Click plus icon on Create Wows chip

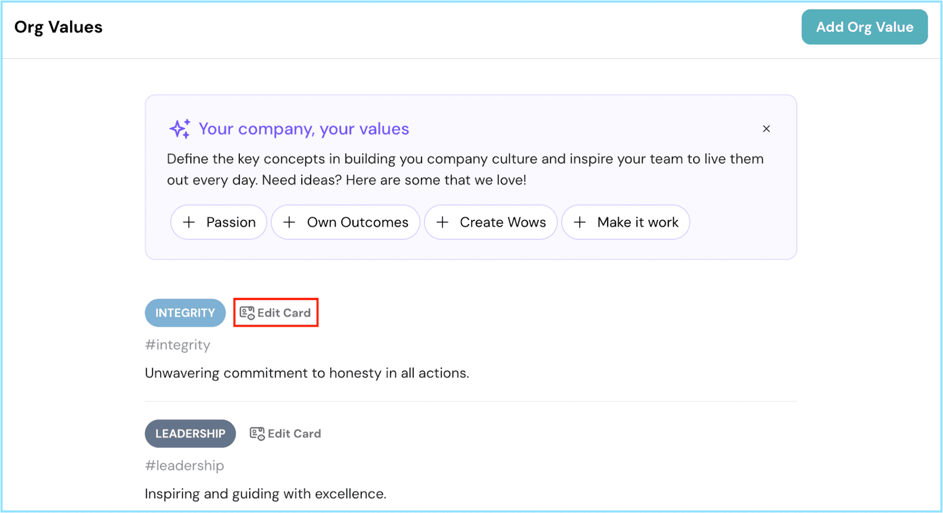click(x=442, y=222)
